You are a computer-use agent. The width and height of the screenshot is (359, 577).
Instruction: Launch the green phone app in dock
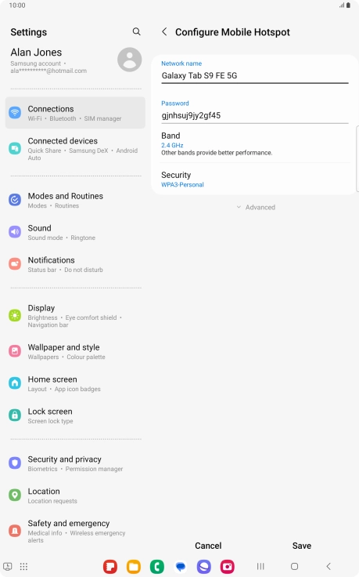coord(157,566)
